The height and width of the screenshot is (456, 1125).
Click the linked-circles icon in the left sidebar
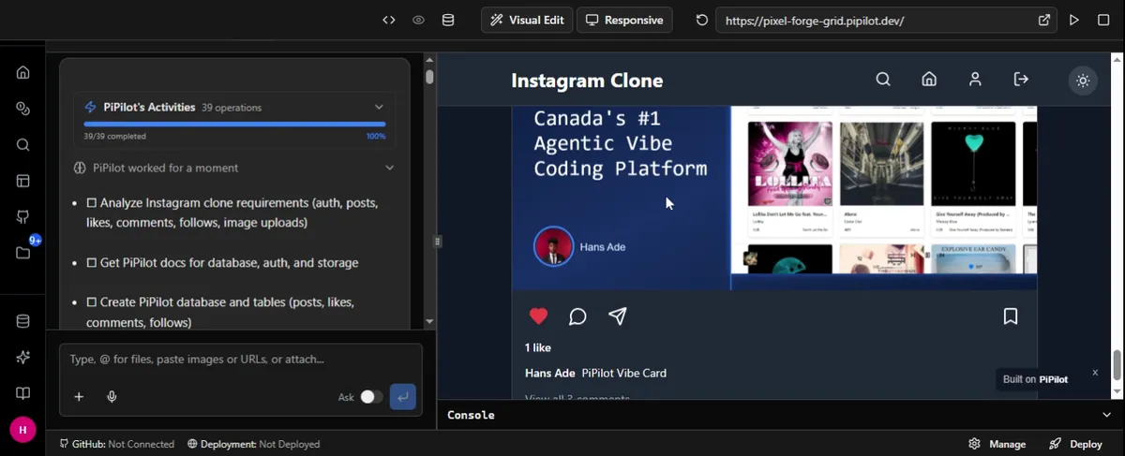pos(23,109)
